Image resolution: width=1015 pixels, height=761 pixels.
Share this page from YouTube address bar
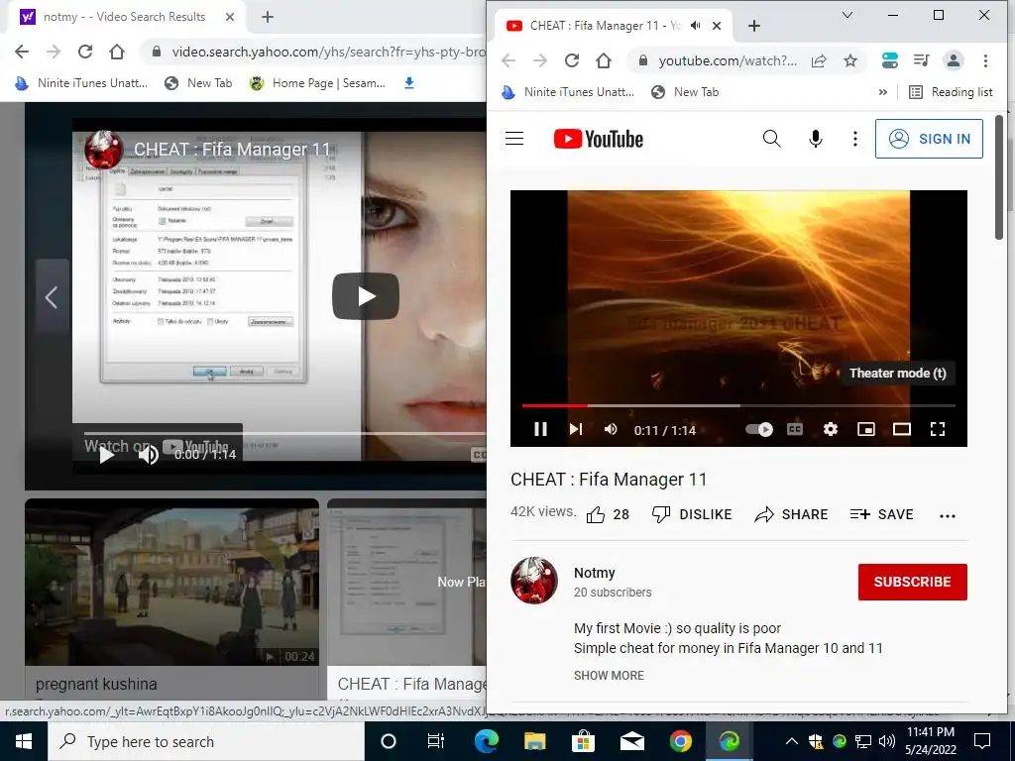pos(818,60)
